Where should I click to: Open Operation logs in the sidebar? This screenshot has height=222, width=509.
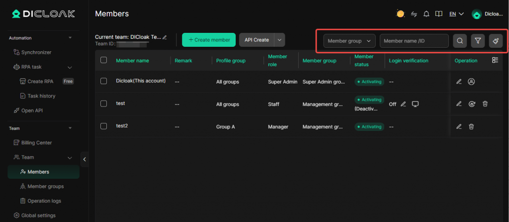click(44, 201)
